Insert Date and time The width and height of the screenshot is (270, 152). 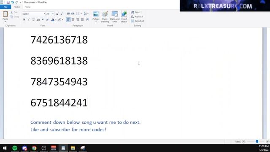tap(115, 17)
